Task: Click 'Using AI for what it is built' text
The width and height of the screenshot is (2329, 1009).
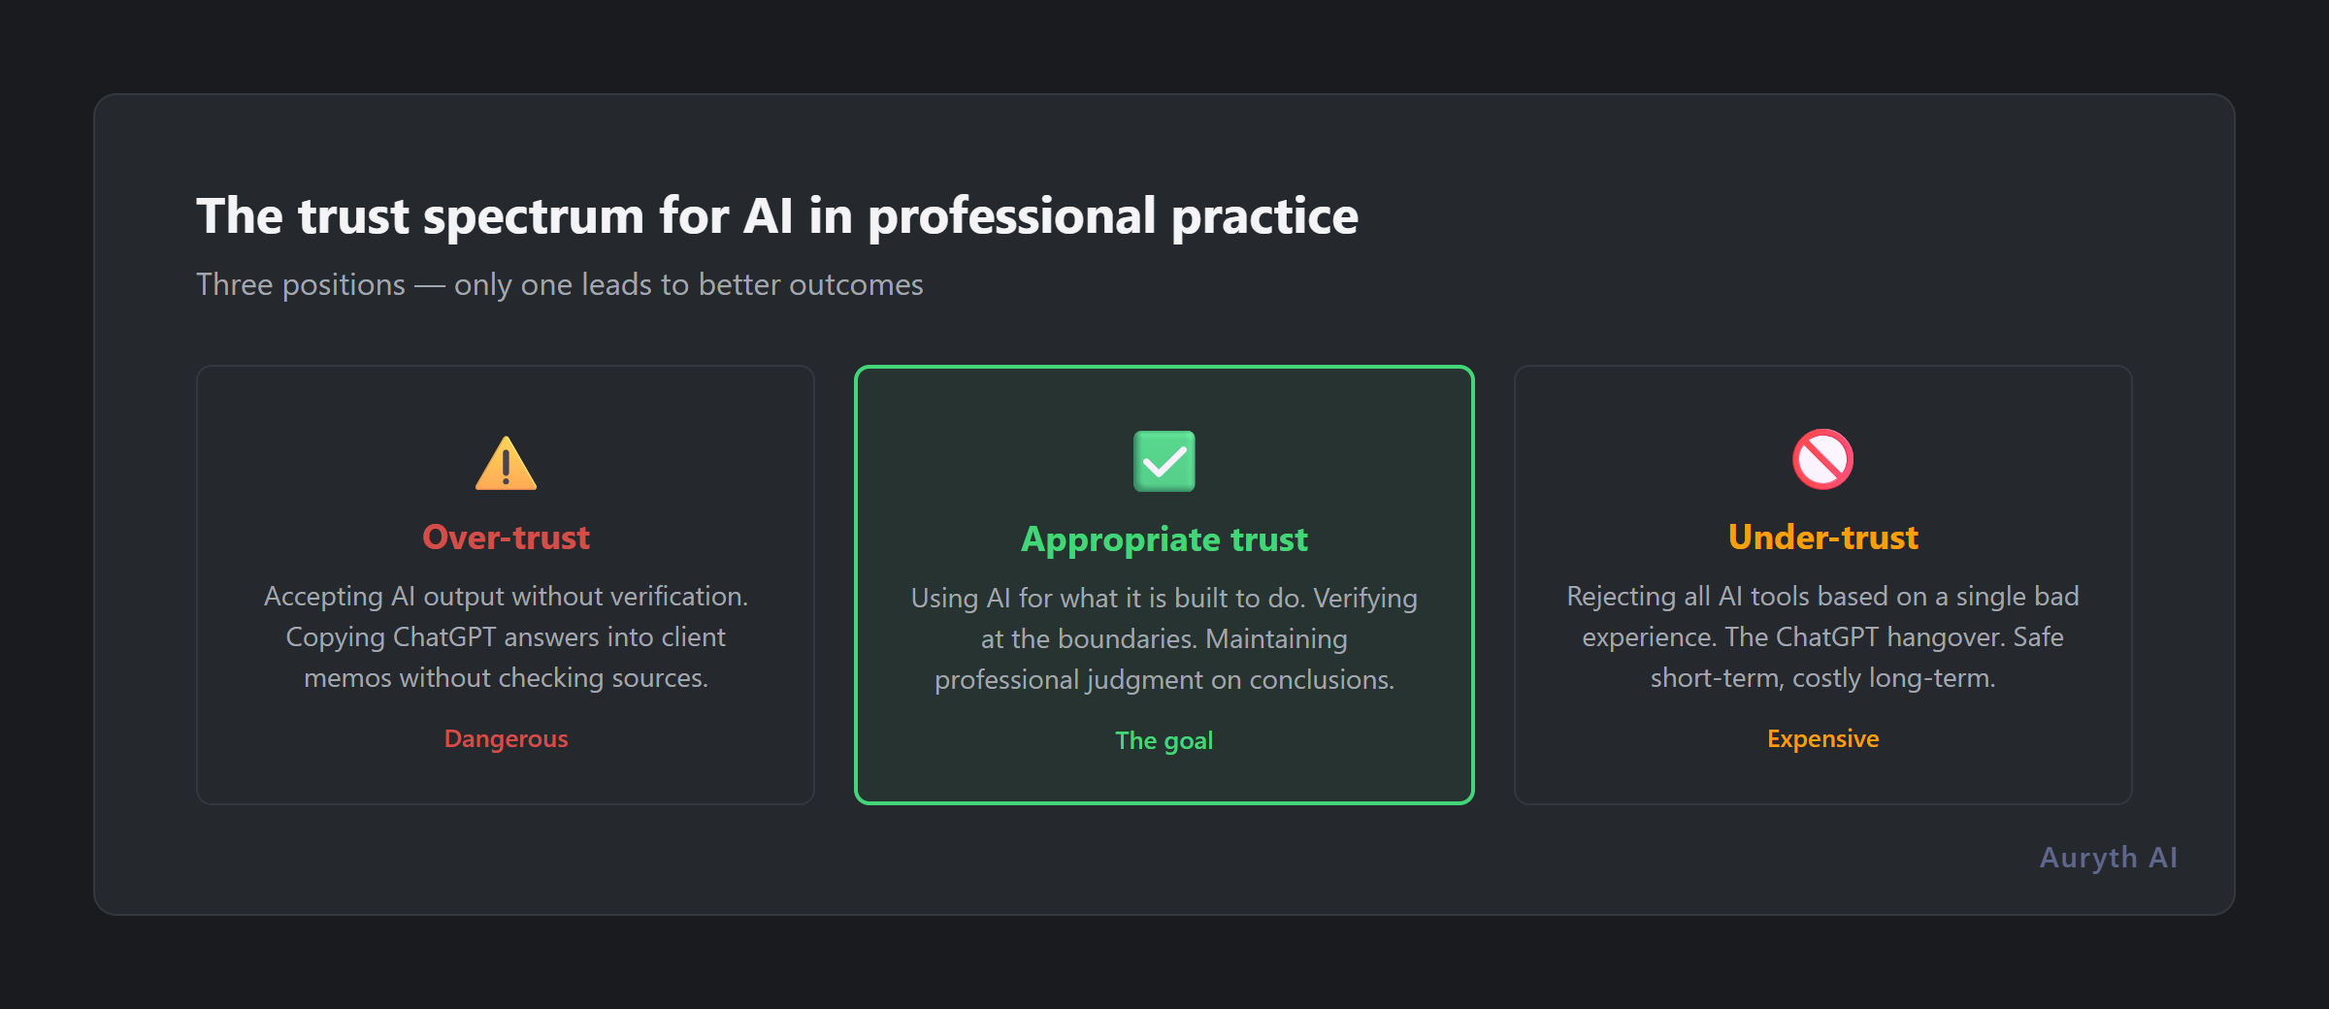Action: [1106, 598]
